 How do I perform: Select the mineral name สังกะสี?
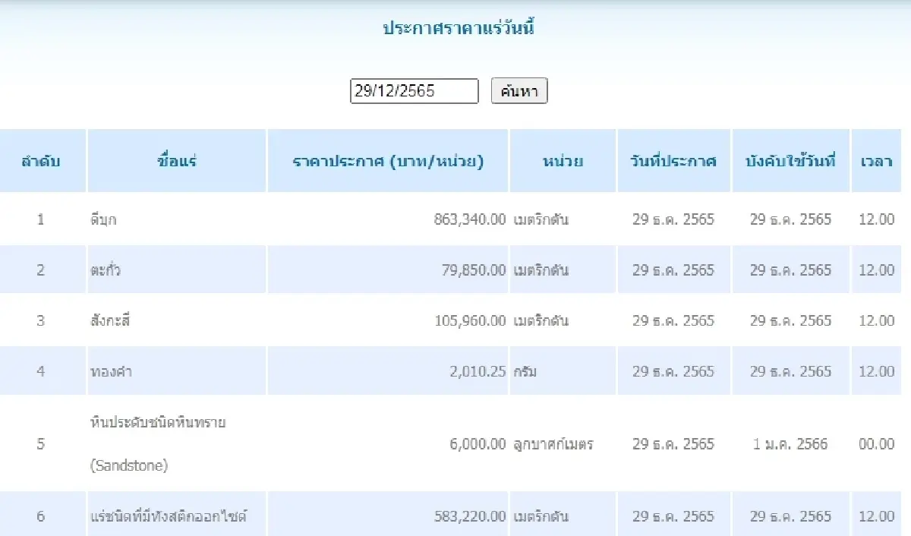[x=111, y=320]
